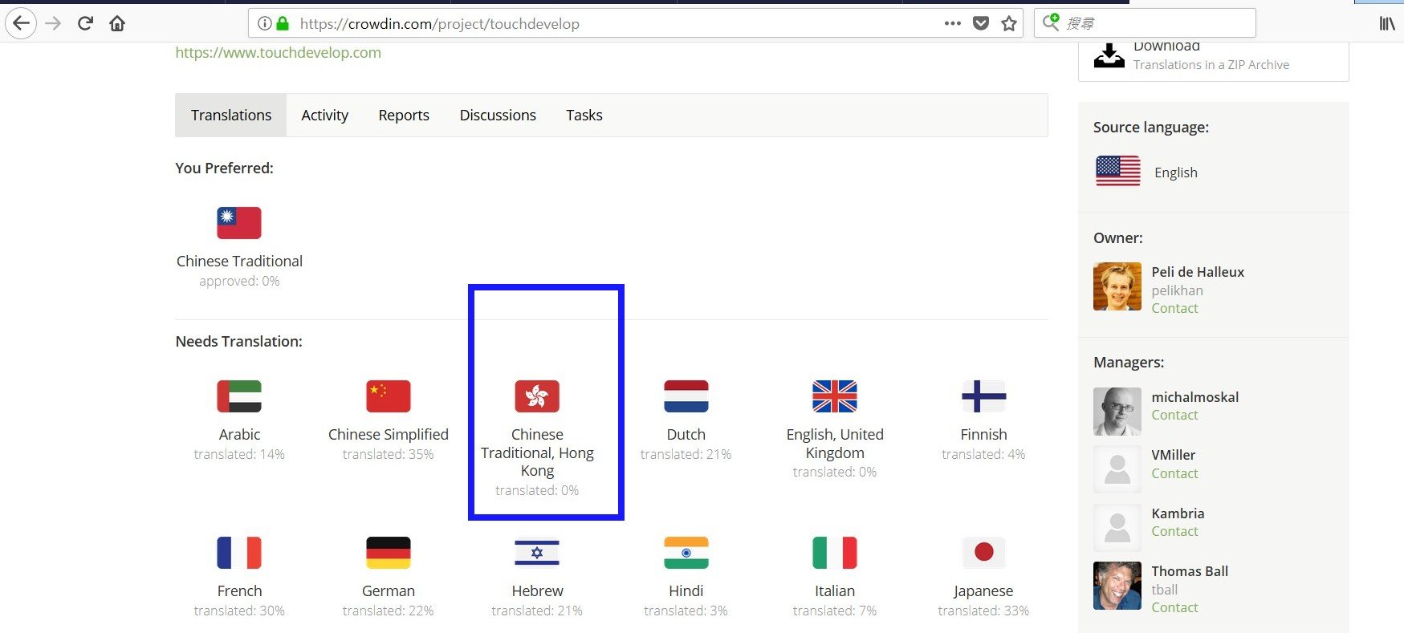The image size is (1404, 633).
Task: Open the Reports tab
Action: 404,116
